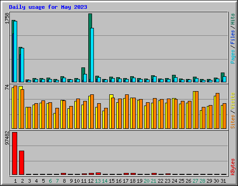Click the 74 axis value
Viewport: 238px width, 186px height.
pos(7,87)
